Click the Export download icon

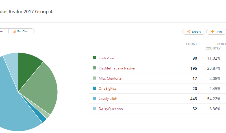[189, 31]
